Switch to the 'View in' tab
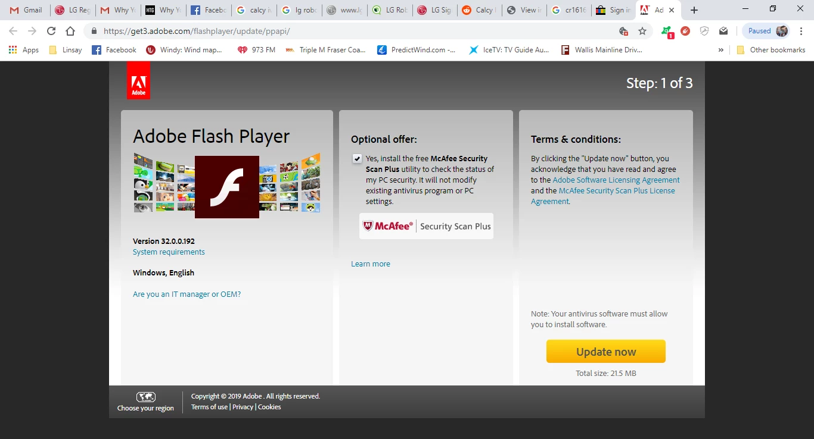The image size is (814, 439). tap(525, 10)
